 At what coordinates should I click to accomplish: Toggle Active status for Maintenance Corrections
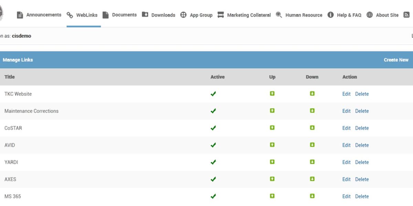(213, 111)
